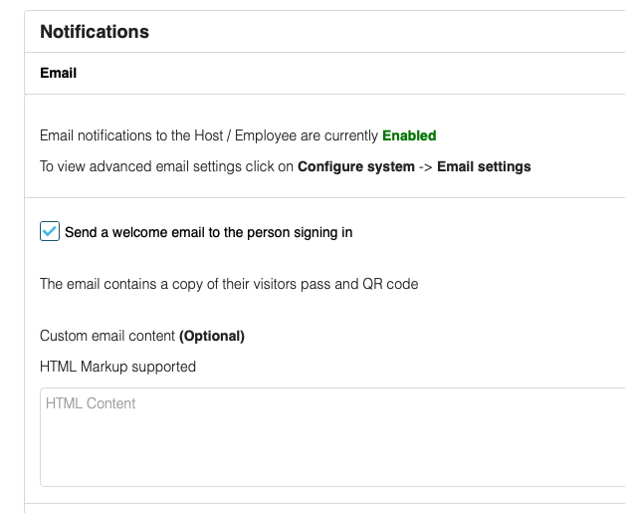This screenshot has height=513, width=625.
Task: Click the 'HTML Content' placeholder text
Action: point(91,403)
